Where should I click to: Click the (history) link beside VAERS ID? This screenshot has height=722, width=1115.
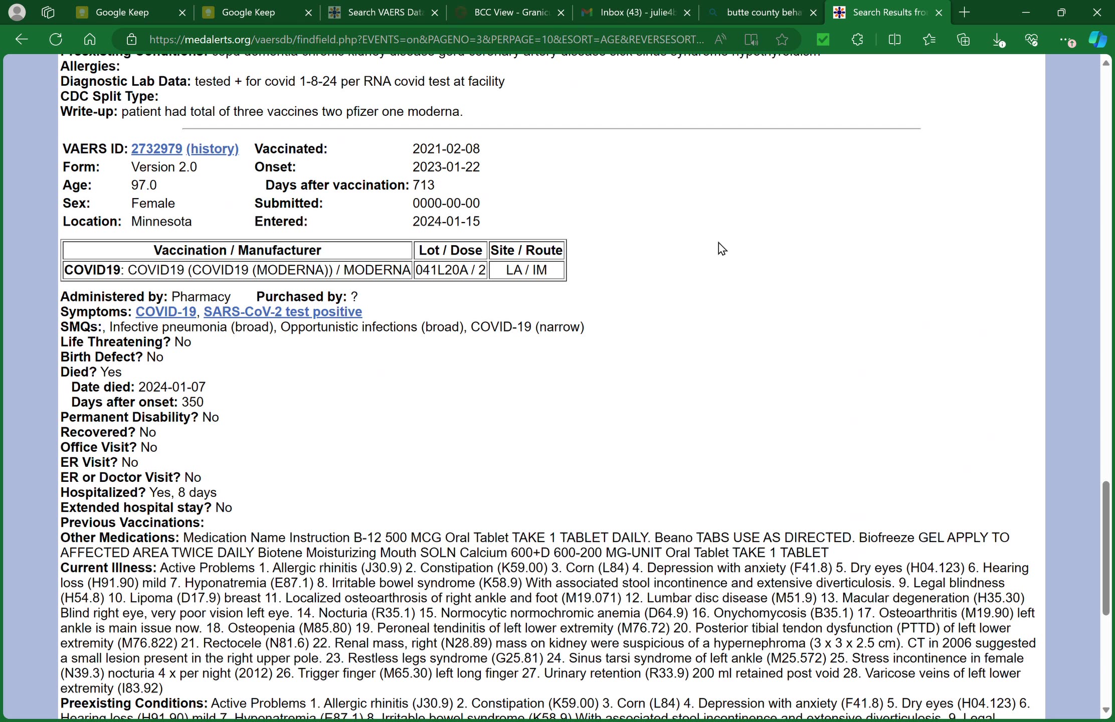pos(212,149)
